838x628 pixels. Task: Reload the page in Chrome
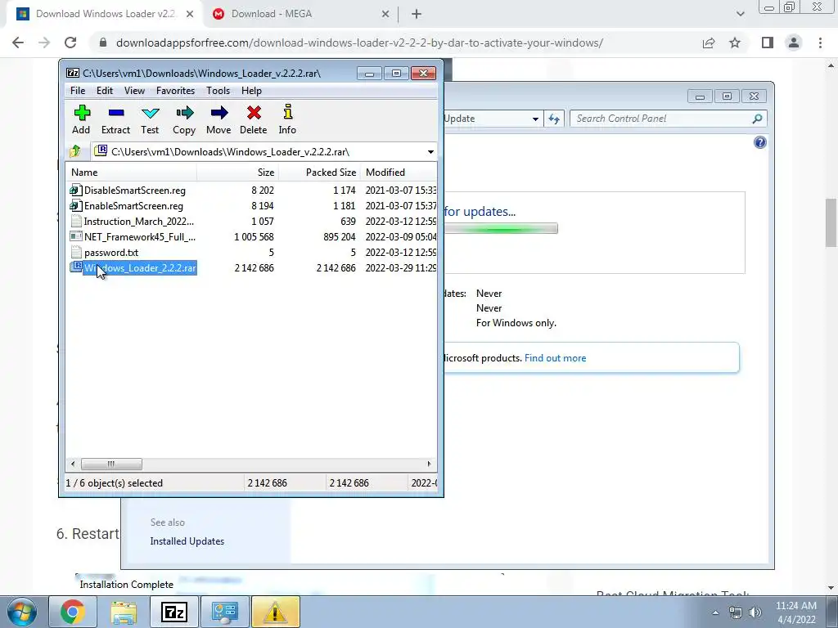pos(70,43)
